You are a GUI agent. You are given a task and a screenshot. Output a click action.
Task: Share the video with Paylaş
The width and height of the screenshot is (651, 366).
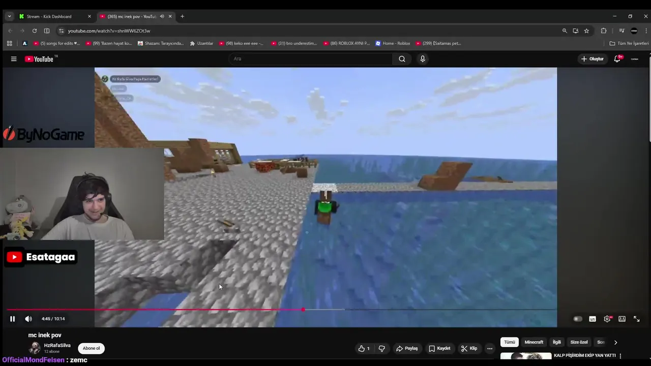click(407, 348)
